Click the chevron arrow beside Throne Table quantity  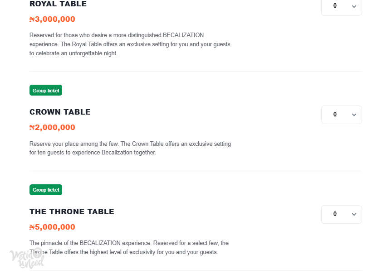click(x=354, y=214)
